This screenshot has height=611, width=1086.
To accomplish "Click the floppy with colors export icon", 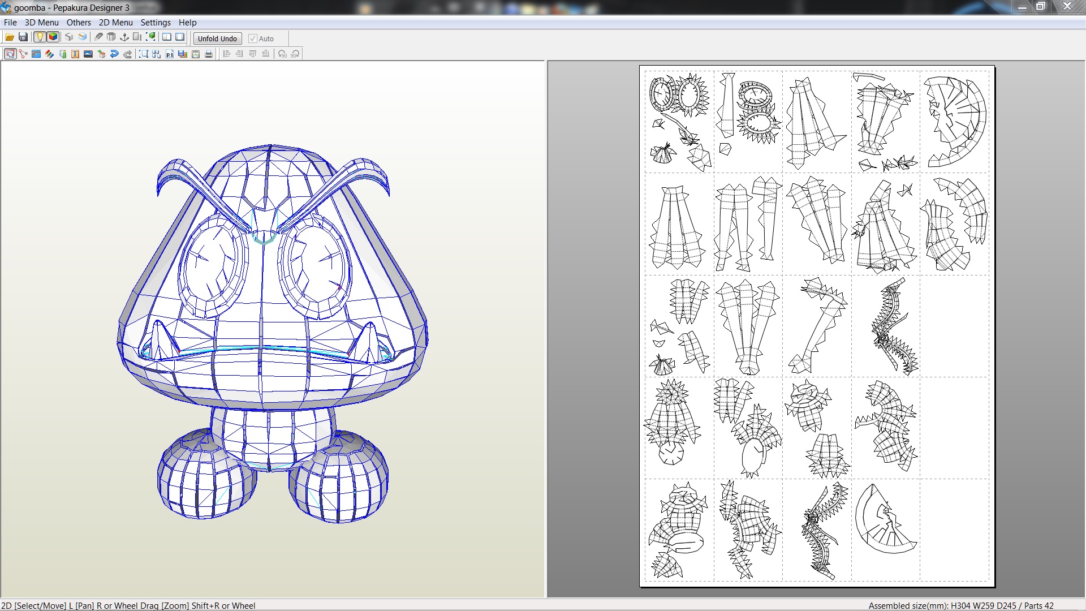I will click(183, 54).
